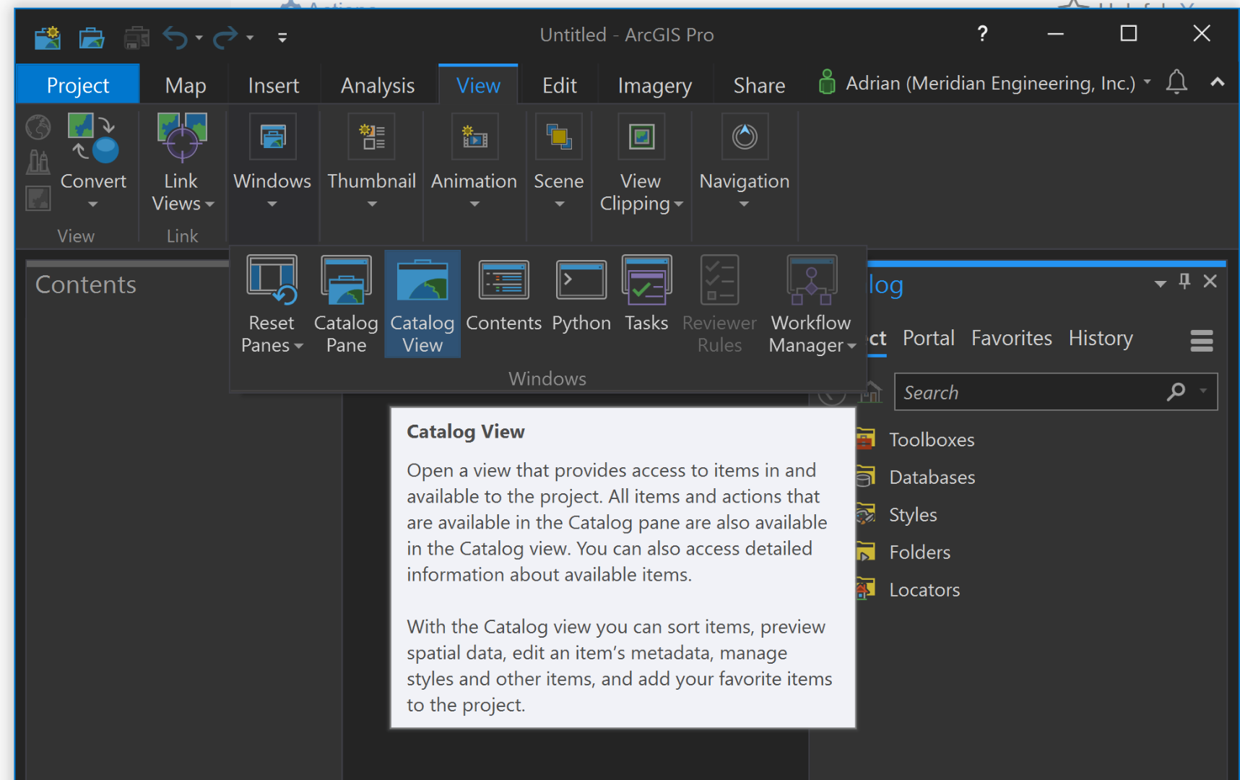Image resolution: width=1240 pixels, height=780 pixels.
Task: Click the Catalog View icon
Action: [422, 282]
